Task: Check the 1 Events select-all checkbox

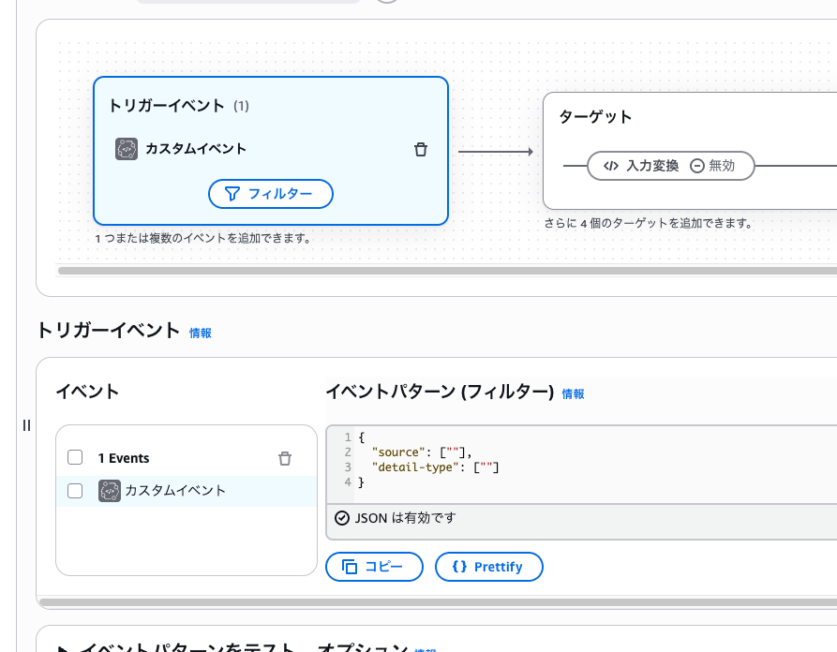Action: (75, 458)
